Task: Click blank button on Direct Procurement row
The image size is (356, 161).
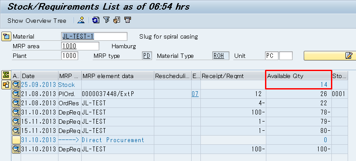Action: 16,140
